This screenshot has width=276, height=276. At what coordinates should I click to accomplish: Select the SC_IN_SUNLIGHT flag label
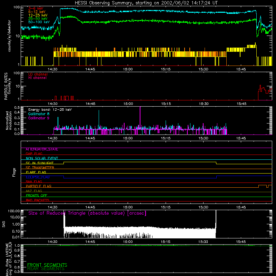point(40,163)
